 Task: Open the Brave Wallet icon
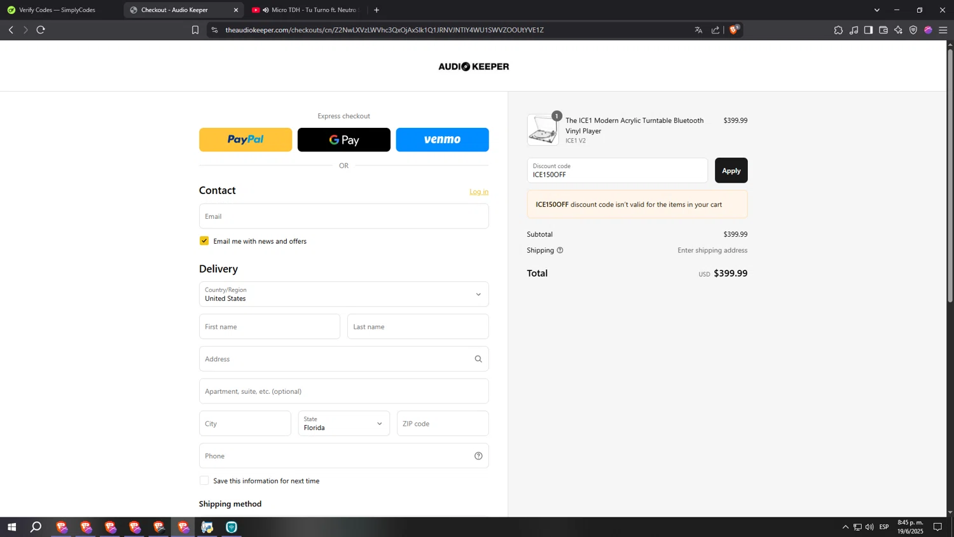(x=883, y=30)
